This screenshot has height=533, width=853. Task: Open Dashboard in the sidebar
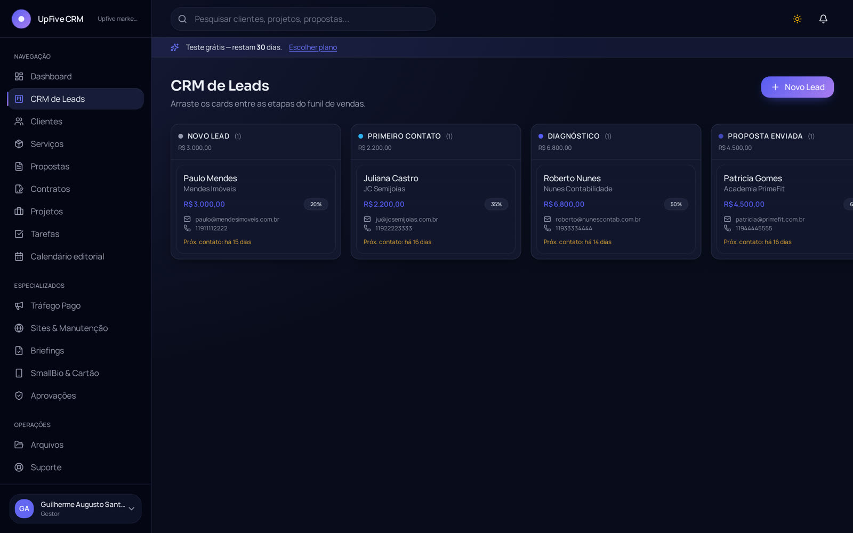(75, 76)
